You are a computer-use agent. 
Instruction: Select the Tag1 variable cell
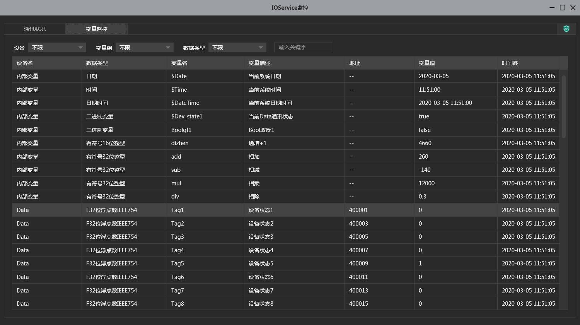(x=205, y=210)
